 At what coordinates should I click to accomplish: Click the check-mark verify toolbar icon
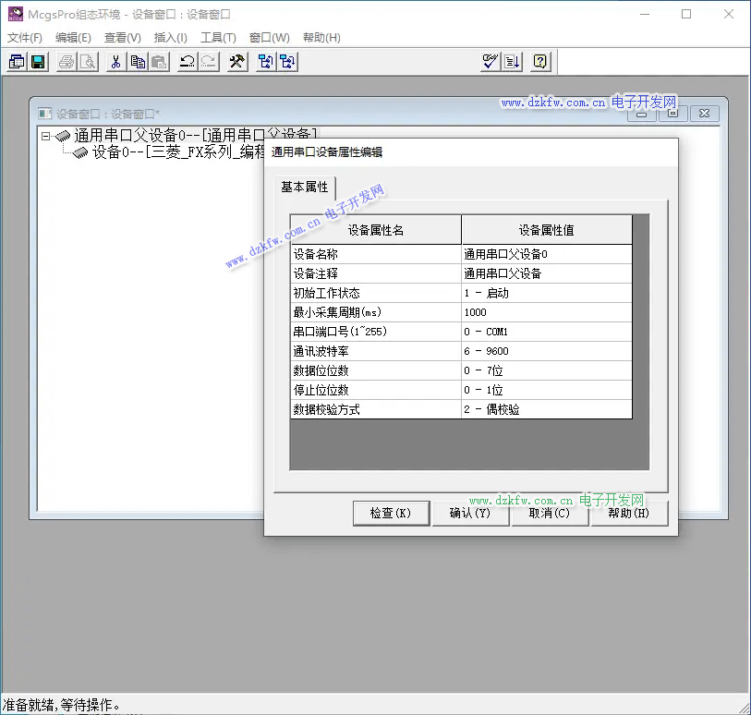[x=491, y=62]
